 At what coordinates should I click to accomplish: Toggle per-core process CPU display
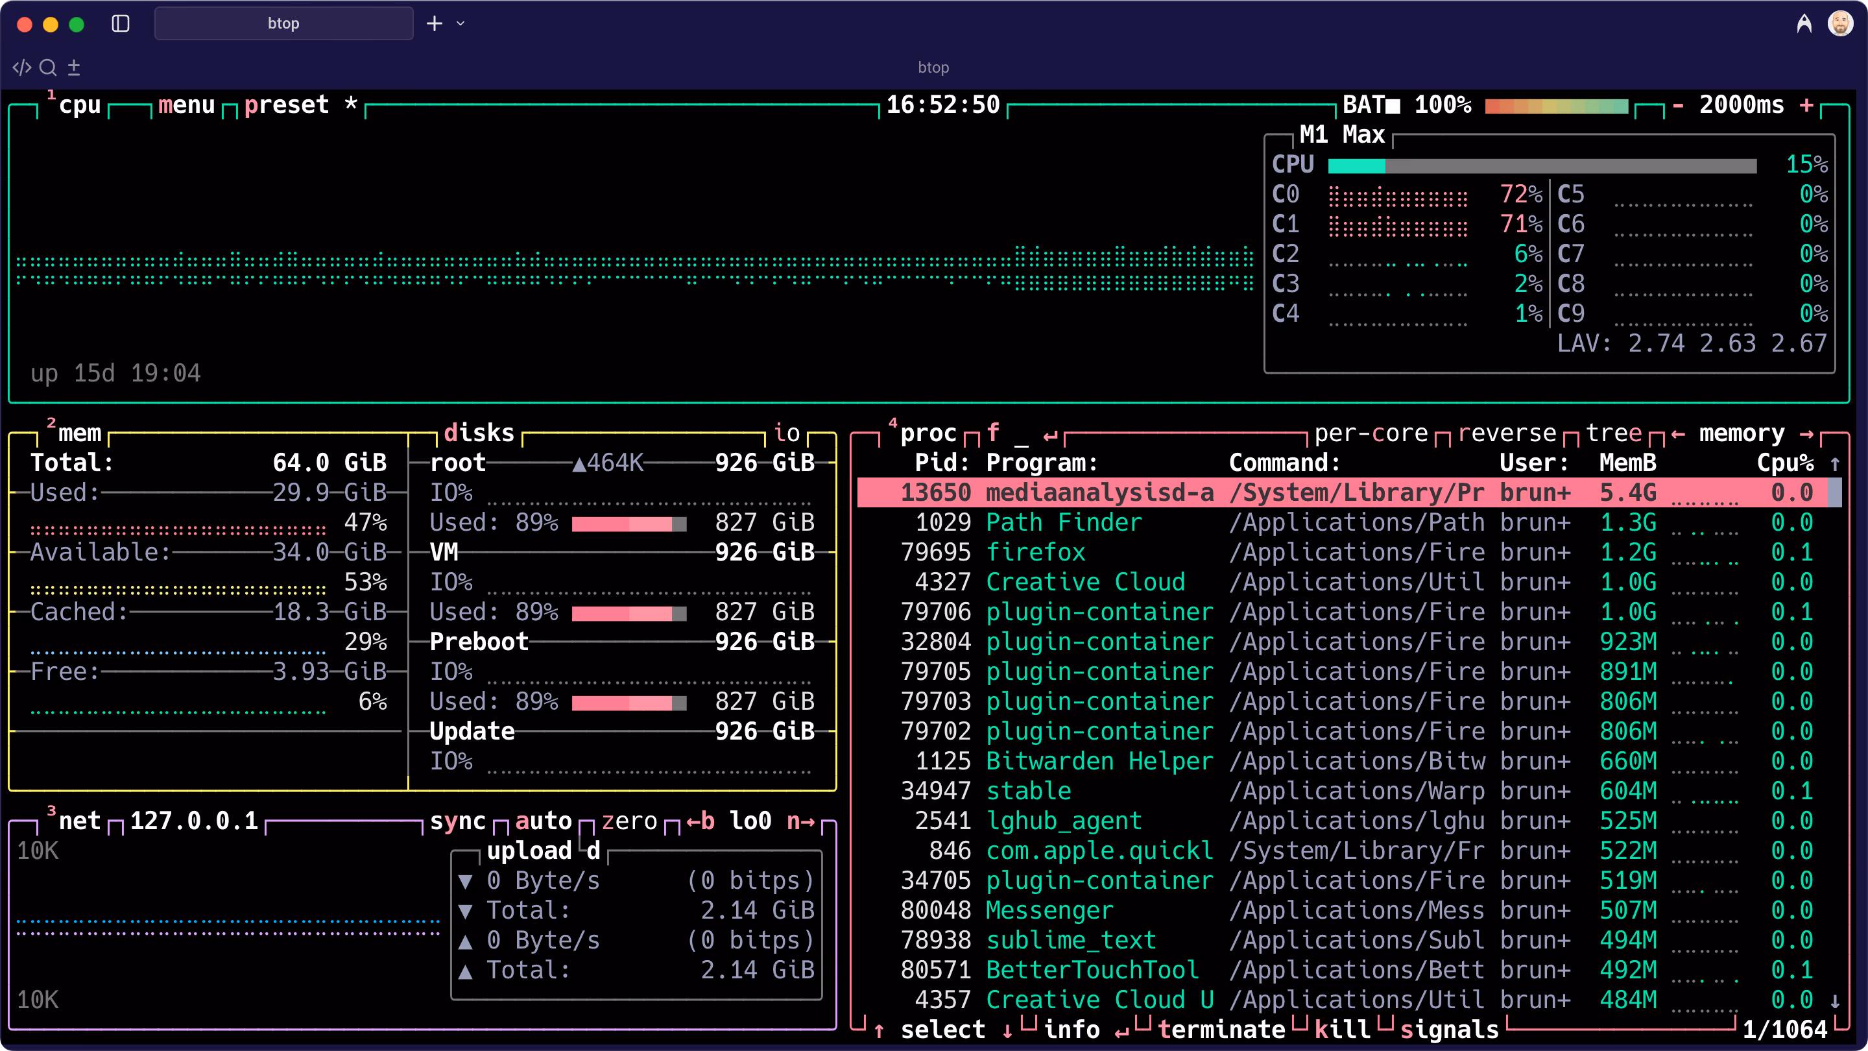coord(1371,433)
